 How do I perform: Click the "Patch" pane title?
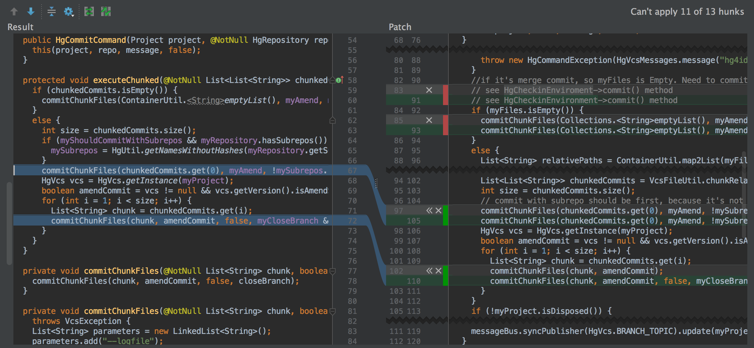tap(400, 27)
